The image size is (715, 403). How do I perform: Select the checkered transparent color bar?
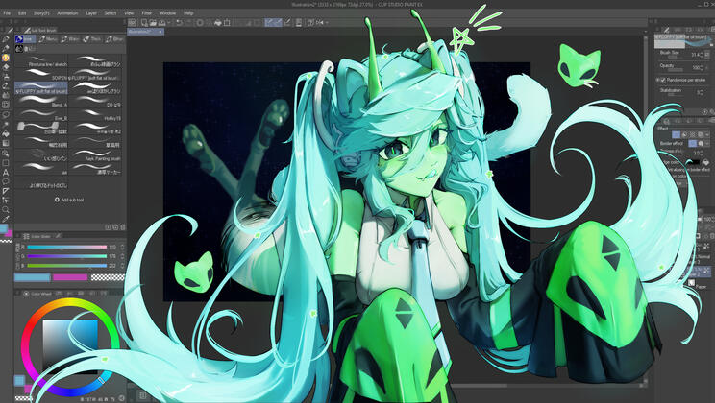108,277
